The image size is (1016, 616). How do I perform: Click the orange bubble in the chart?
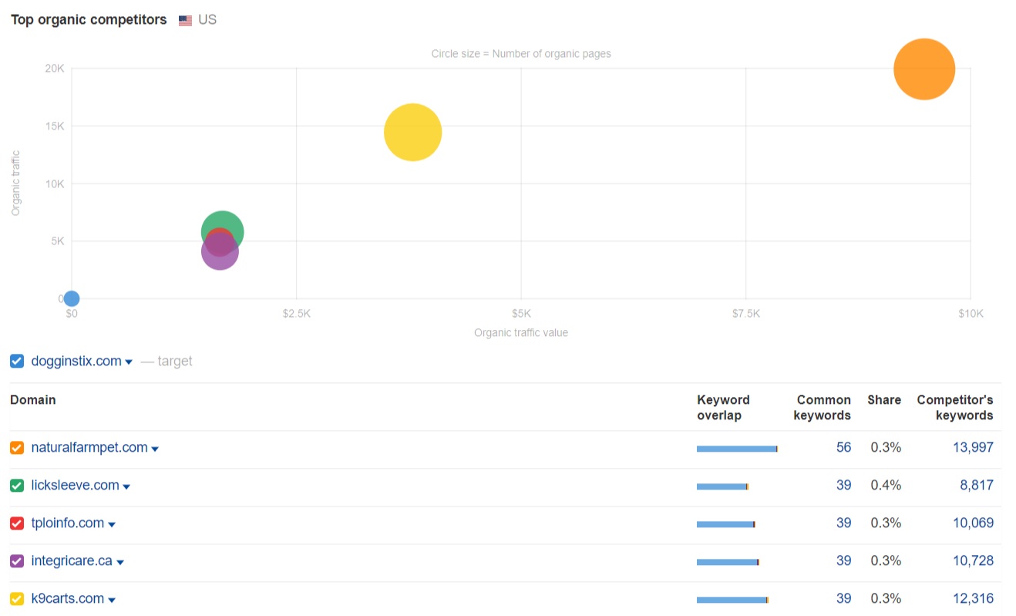click(x=923, y=69)
